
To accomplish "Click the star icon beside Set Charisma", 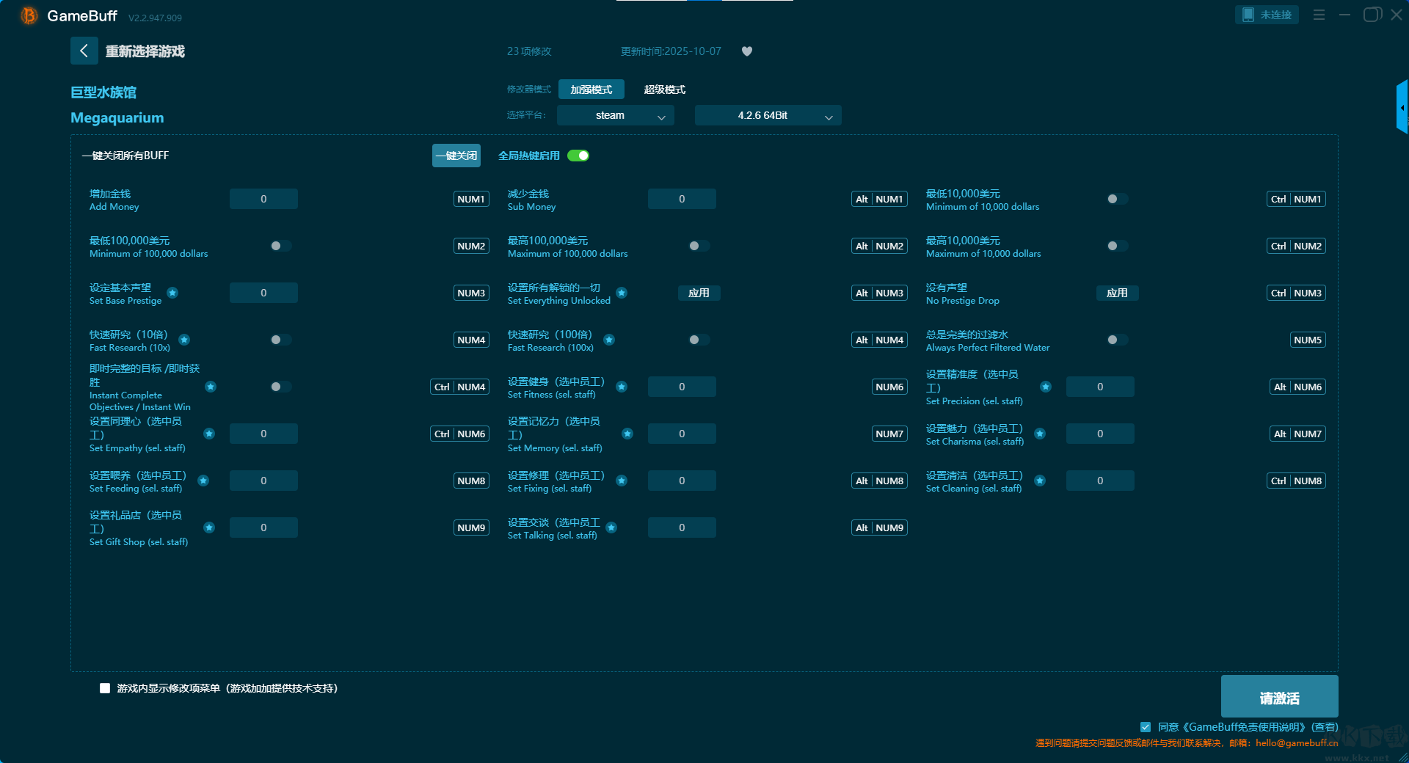I will click(1040, 434).
